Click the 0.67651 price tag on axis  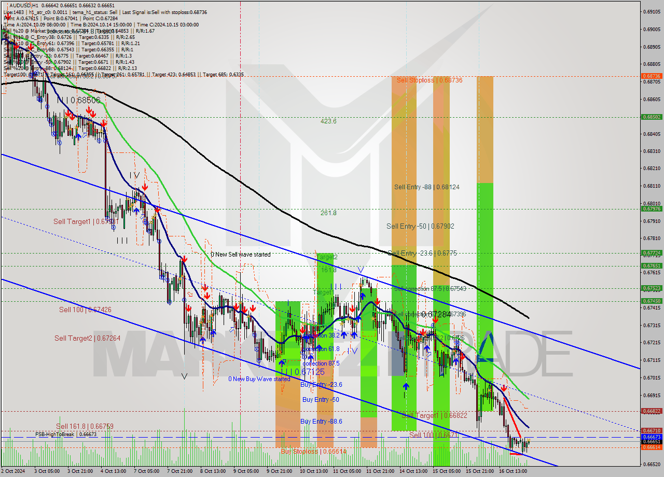pos(652,266)
